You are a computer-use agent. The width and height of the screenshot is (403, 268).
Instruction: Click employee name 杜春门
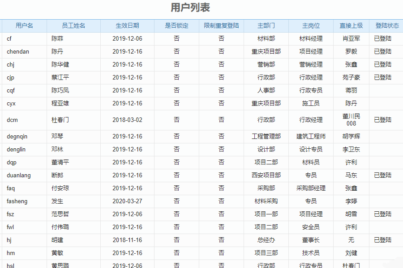[x=60, y=120]
